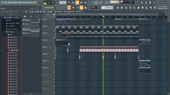
Task: Click the scissors-like icon next to microphone
Action: [146, 2]
